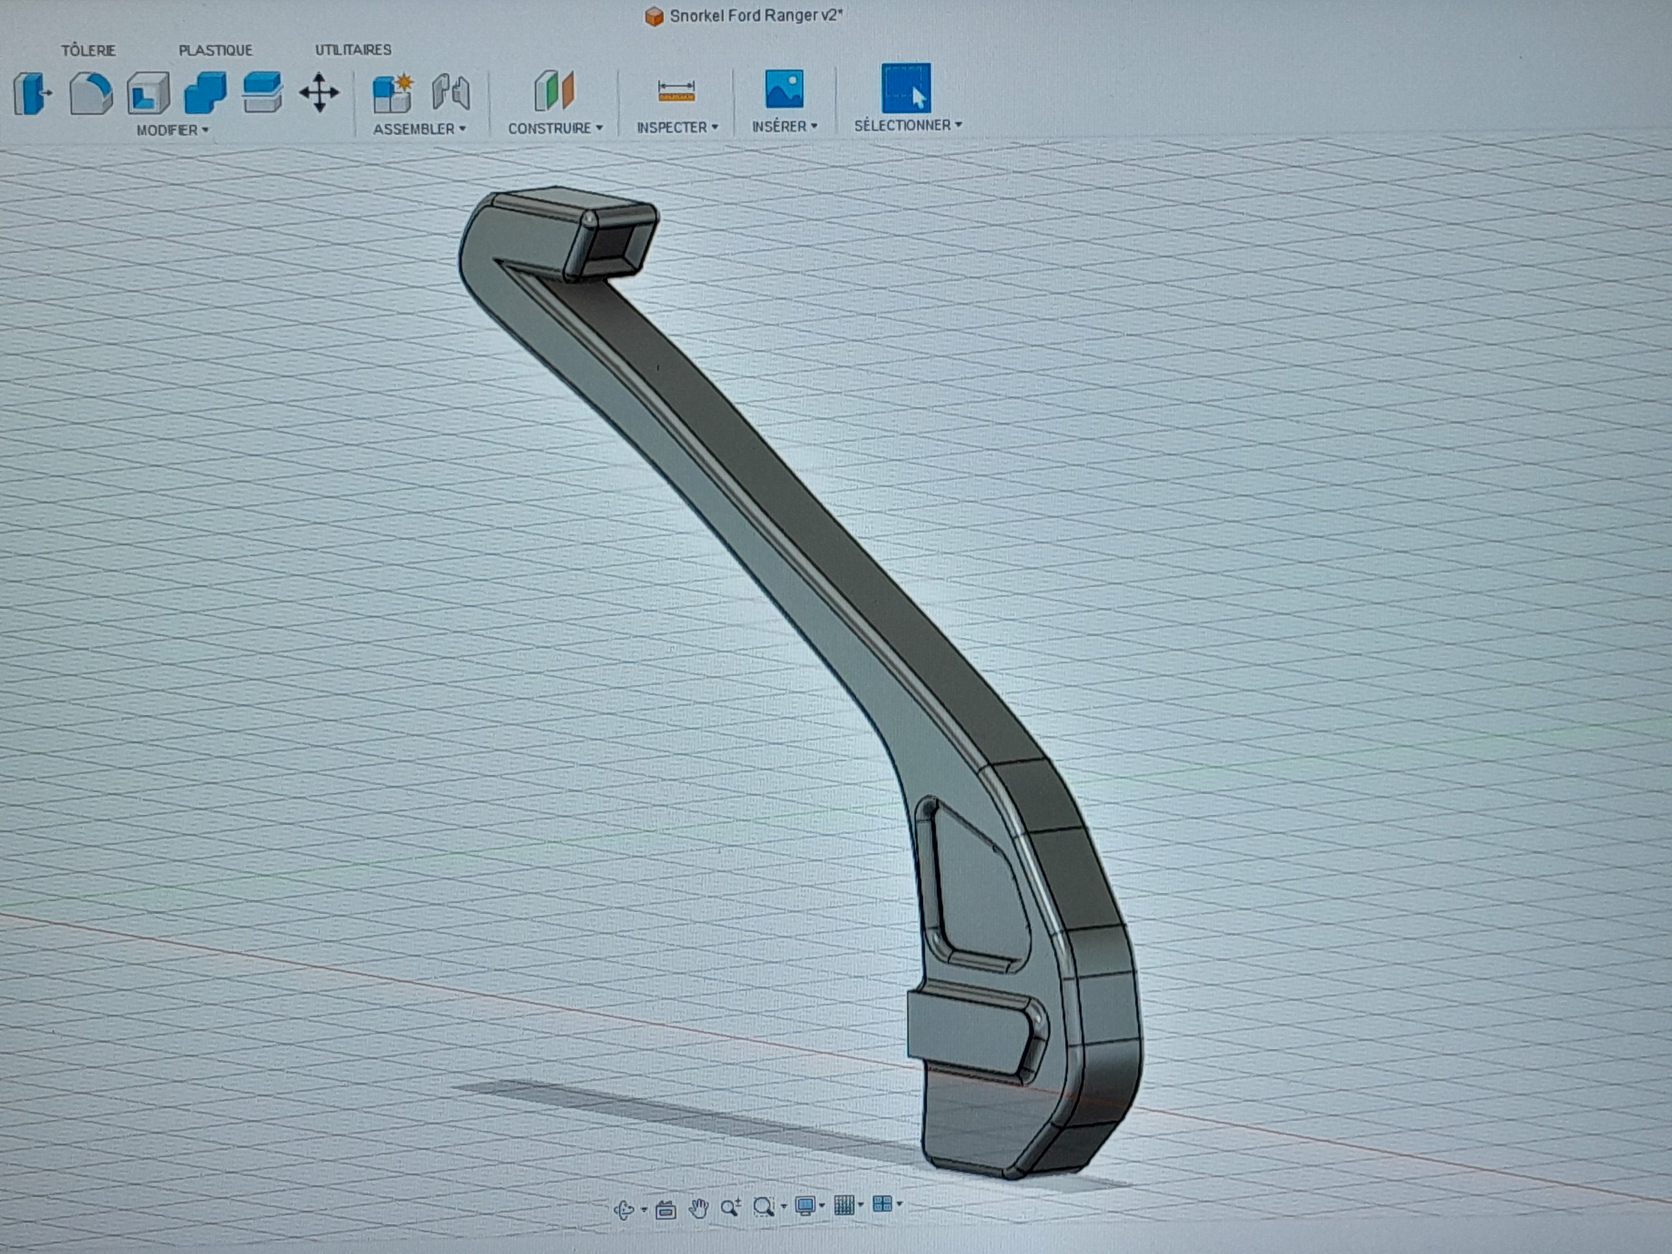Select the Split Body tool icon
The height and width of the screenshot is (1254, 1672).
(x=263, y=92)
